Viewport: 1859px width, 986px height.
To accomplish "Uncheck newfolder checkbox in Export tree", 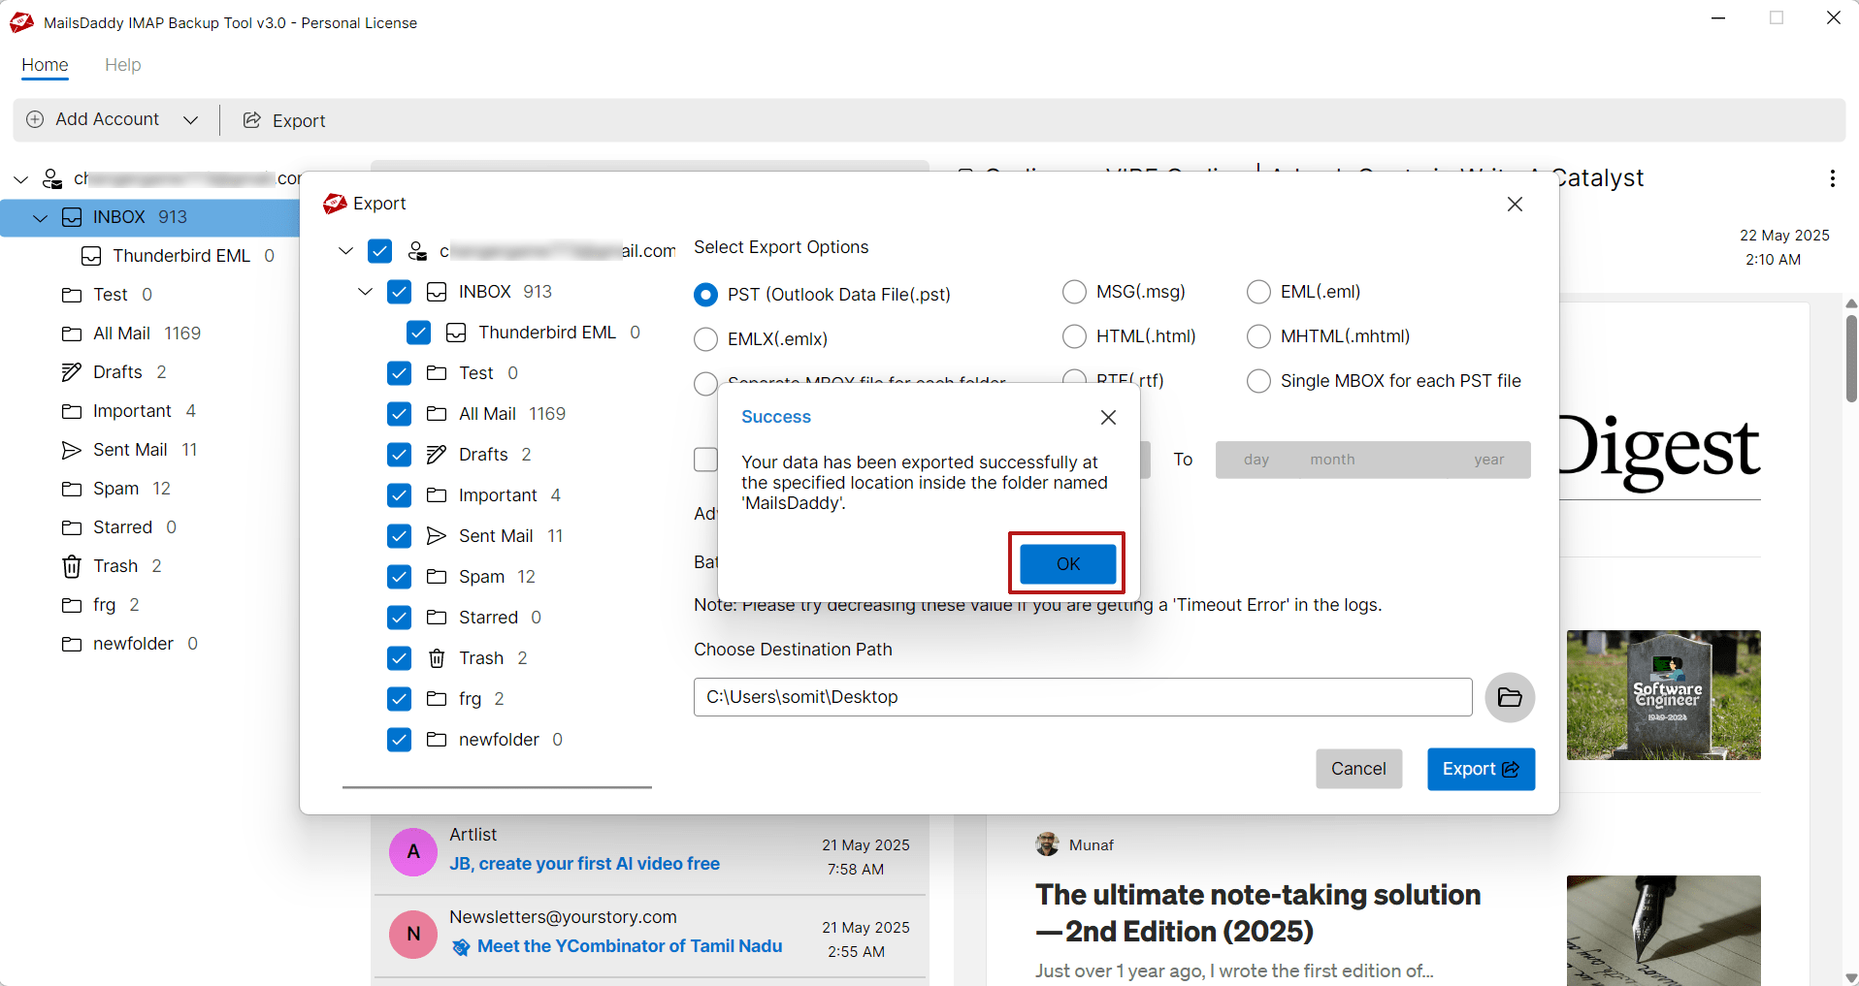I will coord(399,740).
